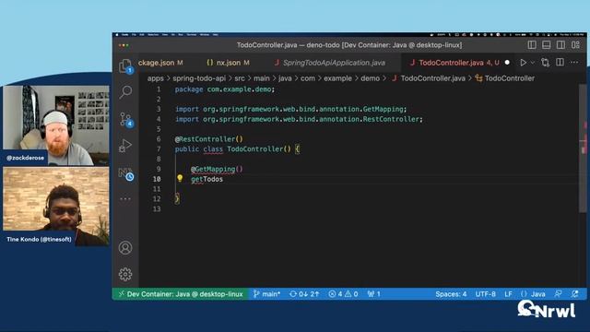This screenshot has height=332, width=590.
Task: Click 'apps' in the breadcrumb
Action: point(156,78)
